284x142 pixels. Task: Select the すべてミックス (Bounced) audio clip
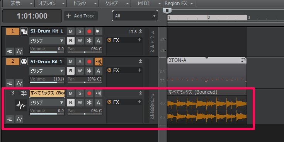[207, 107]
